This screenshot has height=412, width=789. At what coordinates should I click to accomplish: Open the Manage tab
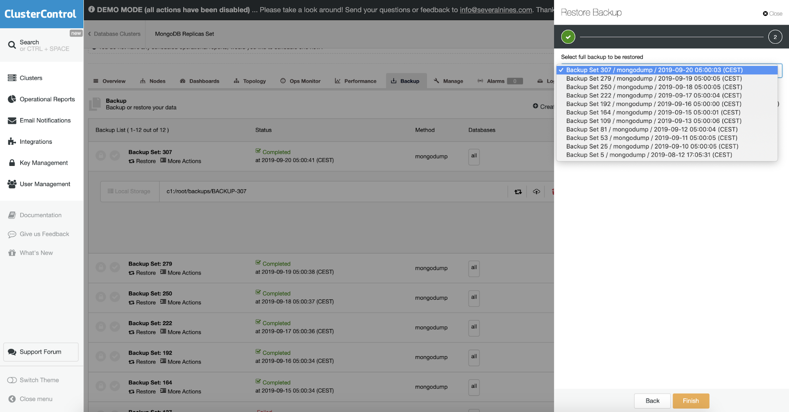click(x=448, y=81)
